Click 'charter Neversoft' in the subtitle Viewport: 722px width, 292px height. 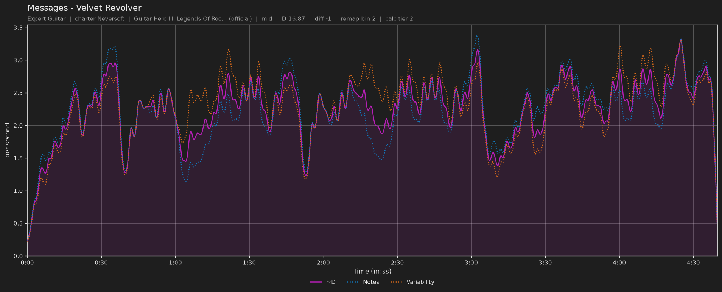[x=100, y=18]
